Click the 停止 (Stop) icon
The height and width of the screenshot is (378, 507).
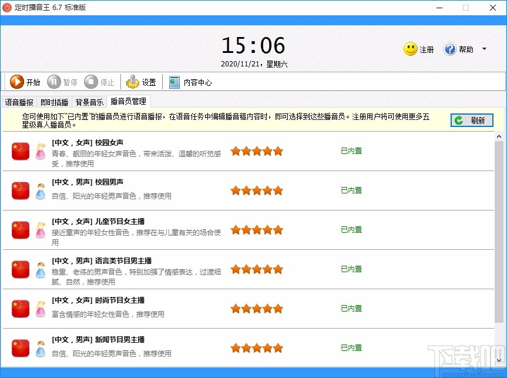pos(90,82)
